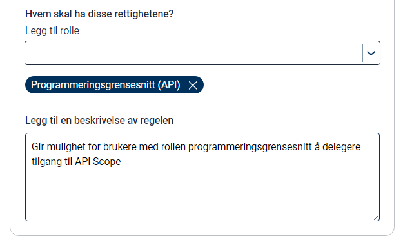Click the word 'brukere' in description

(x=119, y=146)
